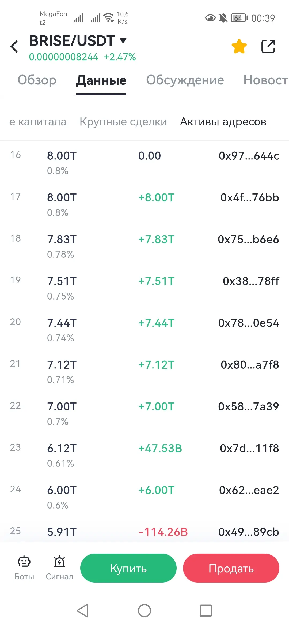
Task: Open address 0x97...644c
Action: (249, 156)
